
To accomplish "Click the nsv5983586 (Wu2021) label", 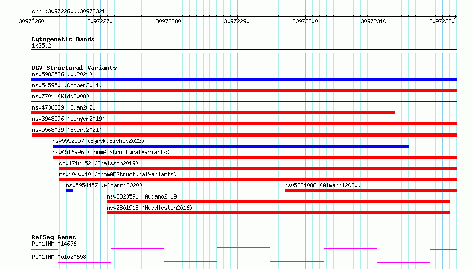I will click(x=62, y=74).
